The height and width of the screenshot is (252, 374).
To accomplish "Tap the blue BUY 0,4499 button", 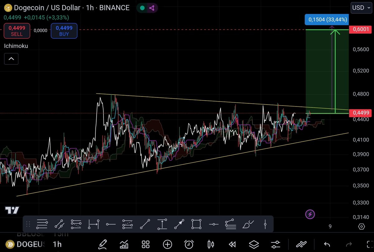I will tap(64, 31).
